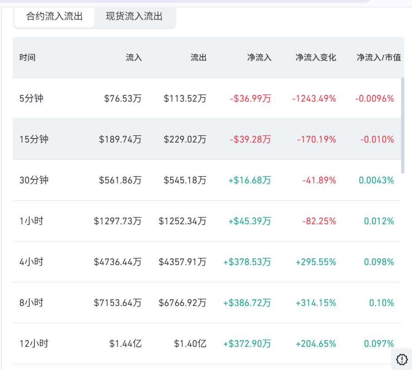Click change value -82.25%
The width and height of the screenshot is (412, 370).
319,221
